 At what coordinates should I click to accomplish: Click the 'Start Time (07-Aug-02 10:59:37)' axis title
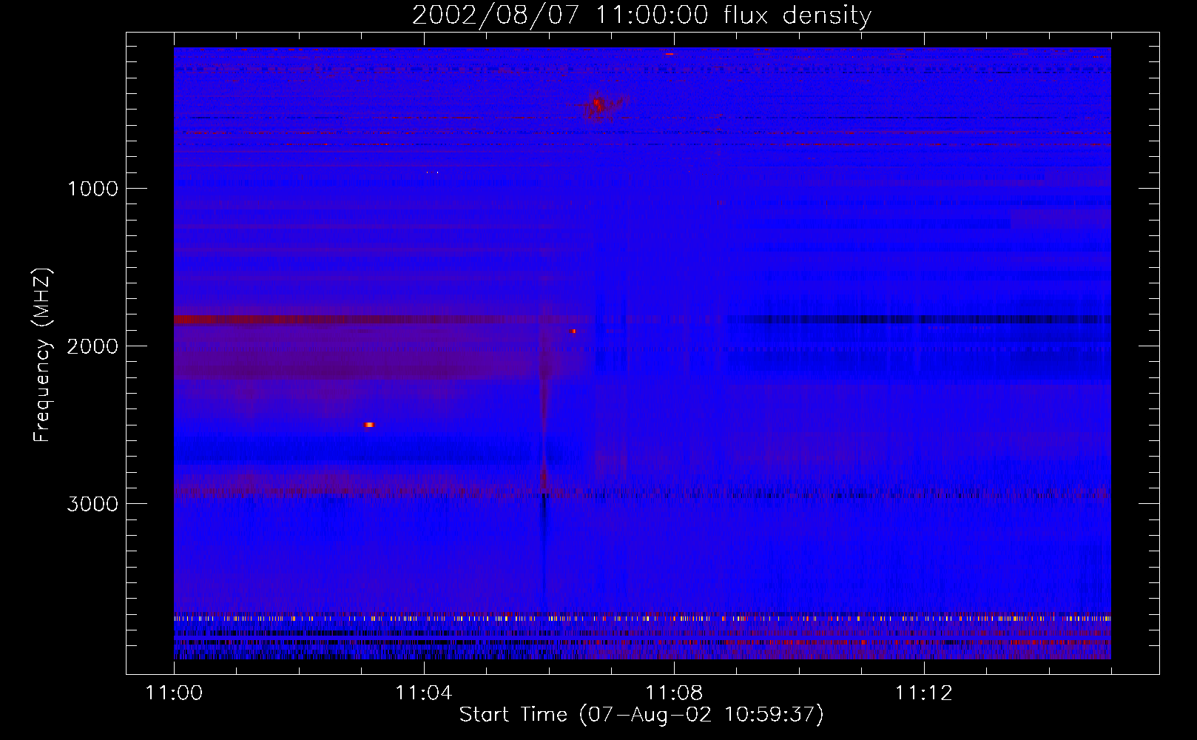tap(641, 715)
